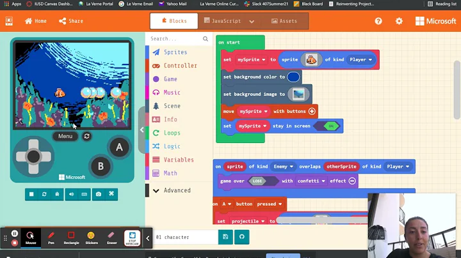Open the Help menu
The width and height of the screenshot is (461, 258).
point(378,21)
